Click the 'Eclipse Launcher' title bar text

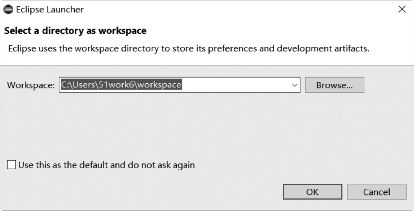pos(50,9)
